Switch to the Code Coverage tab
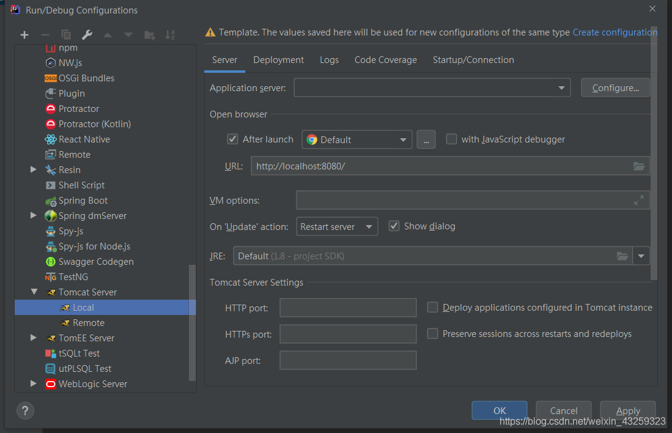Viewport: 672px width, 433px height. click(x=386, y=60)
